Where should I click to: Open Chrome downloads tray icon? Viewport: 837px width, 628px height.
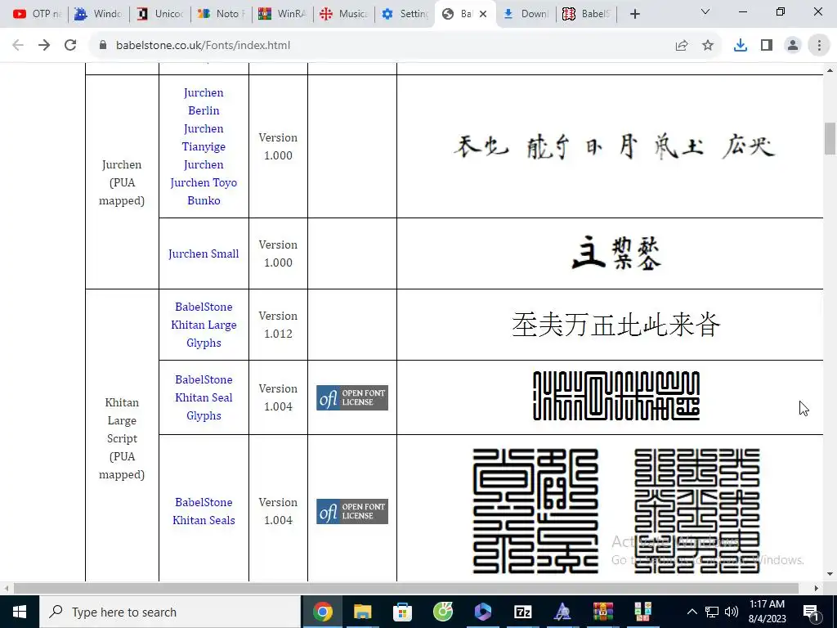tap(741, 46)
